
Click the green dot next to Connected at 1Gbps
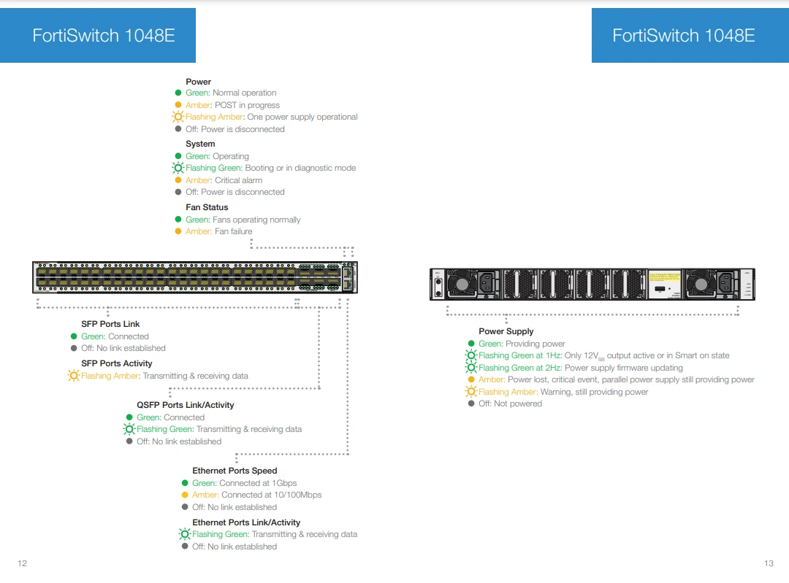point(185,483)
